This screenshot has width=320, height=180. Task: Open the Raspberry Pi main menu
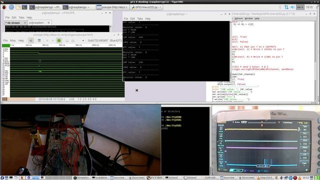[x=4, y=7]
